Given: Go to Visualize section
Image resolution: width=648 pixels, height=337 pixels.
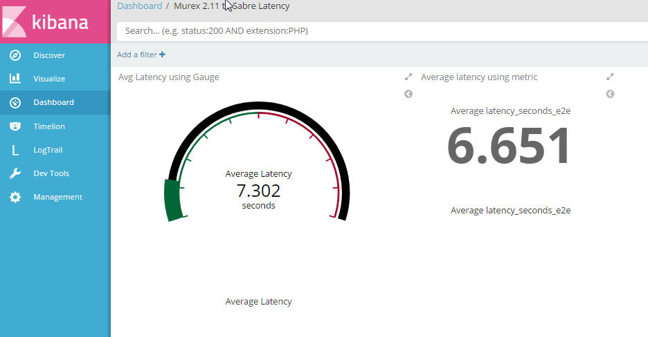Looking at the screenshot, I should click(49, 79).
